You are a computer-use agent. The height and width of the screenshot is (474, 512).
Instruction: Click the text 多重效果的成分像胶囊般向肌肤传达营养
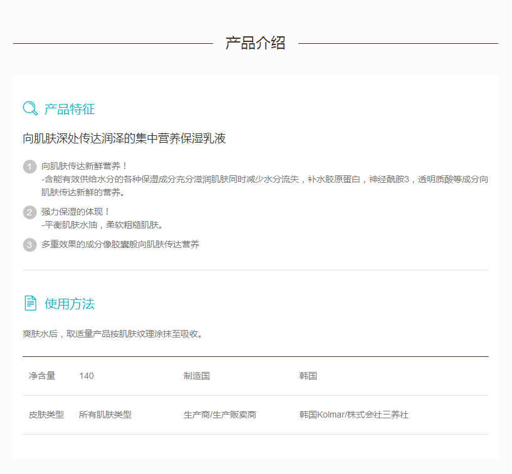coord(120,245)
